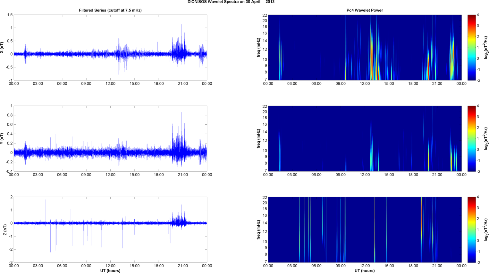Click the bottom colorbar's log2(nT²/Hz) label
The width and height of the screenshot is (489, 273).
click(486, 230)
